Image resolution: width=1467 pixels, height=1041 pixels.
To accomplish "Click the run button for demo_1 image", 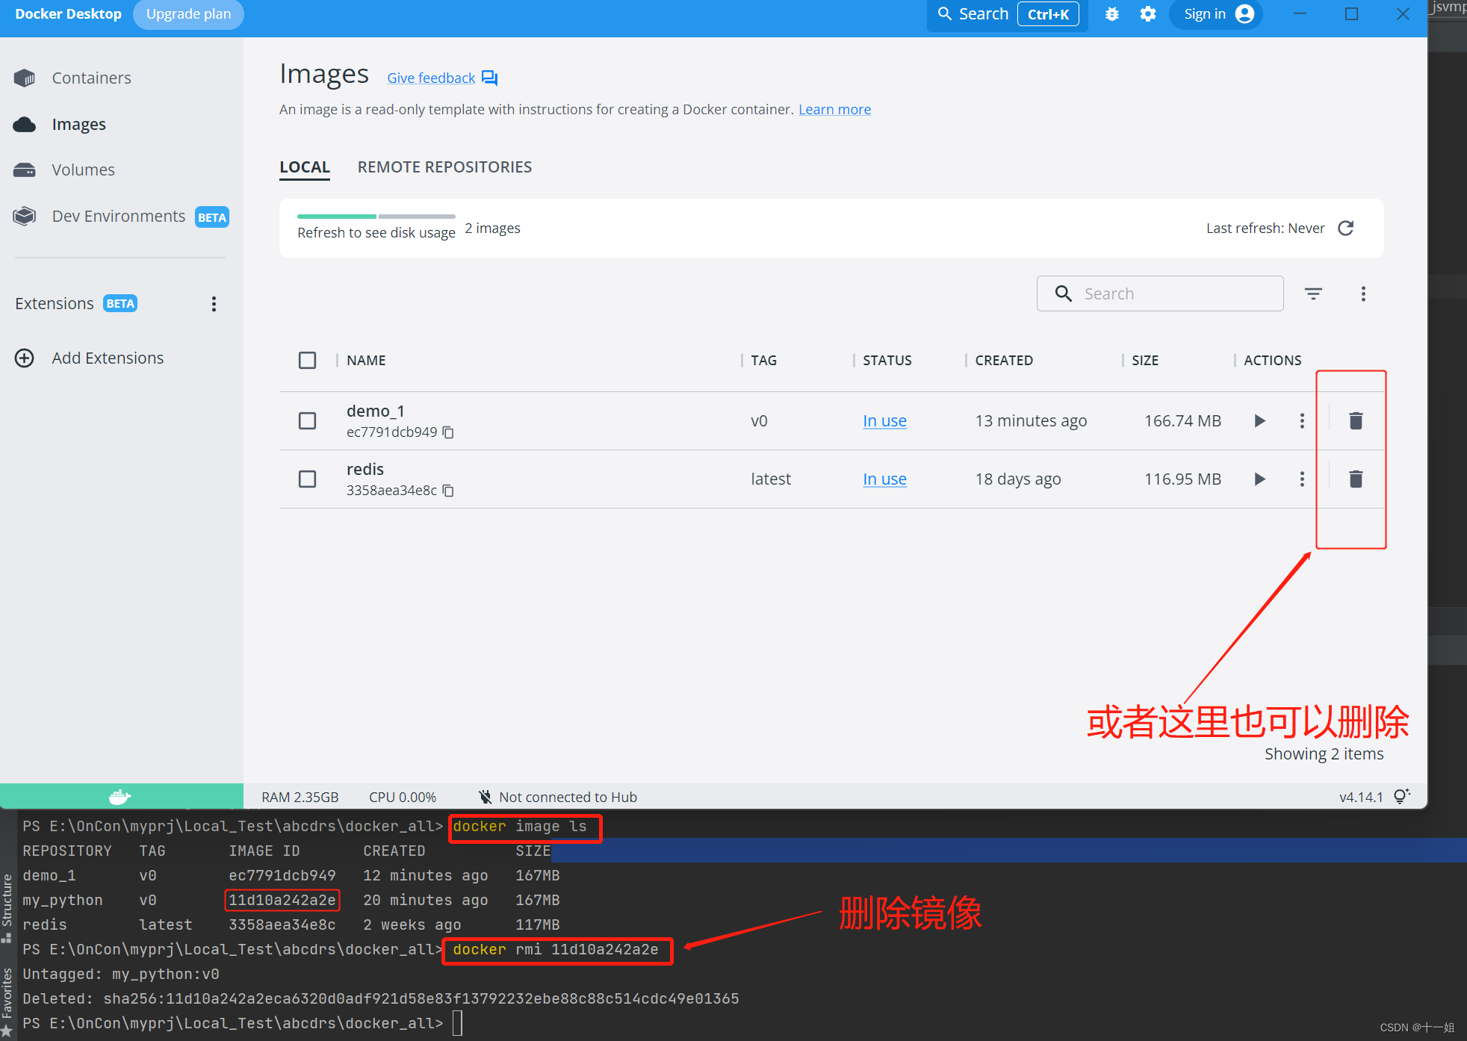I will click(x=1259, y=420).
